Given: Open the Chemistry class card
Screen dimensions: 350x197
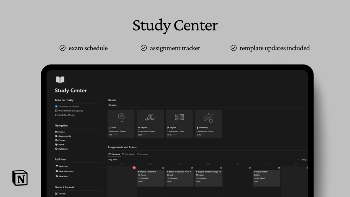Looking at the screenshot, I should click(209, 123).
